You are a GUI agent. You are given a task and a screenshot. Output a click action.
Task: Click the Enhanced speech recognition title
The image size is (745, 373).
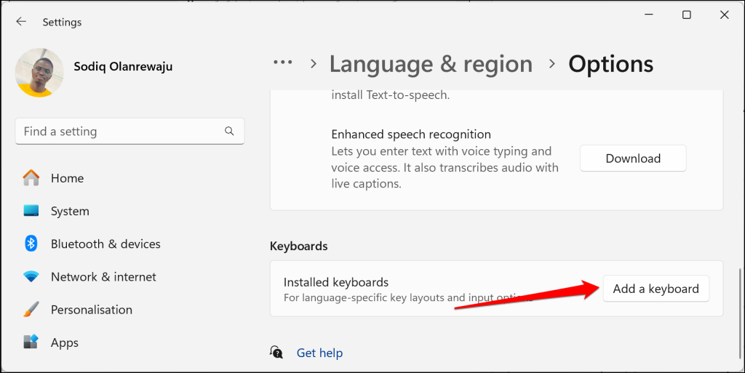pyautogui.click(x=411, y=135)
